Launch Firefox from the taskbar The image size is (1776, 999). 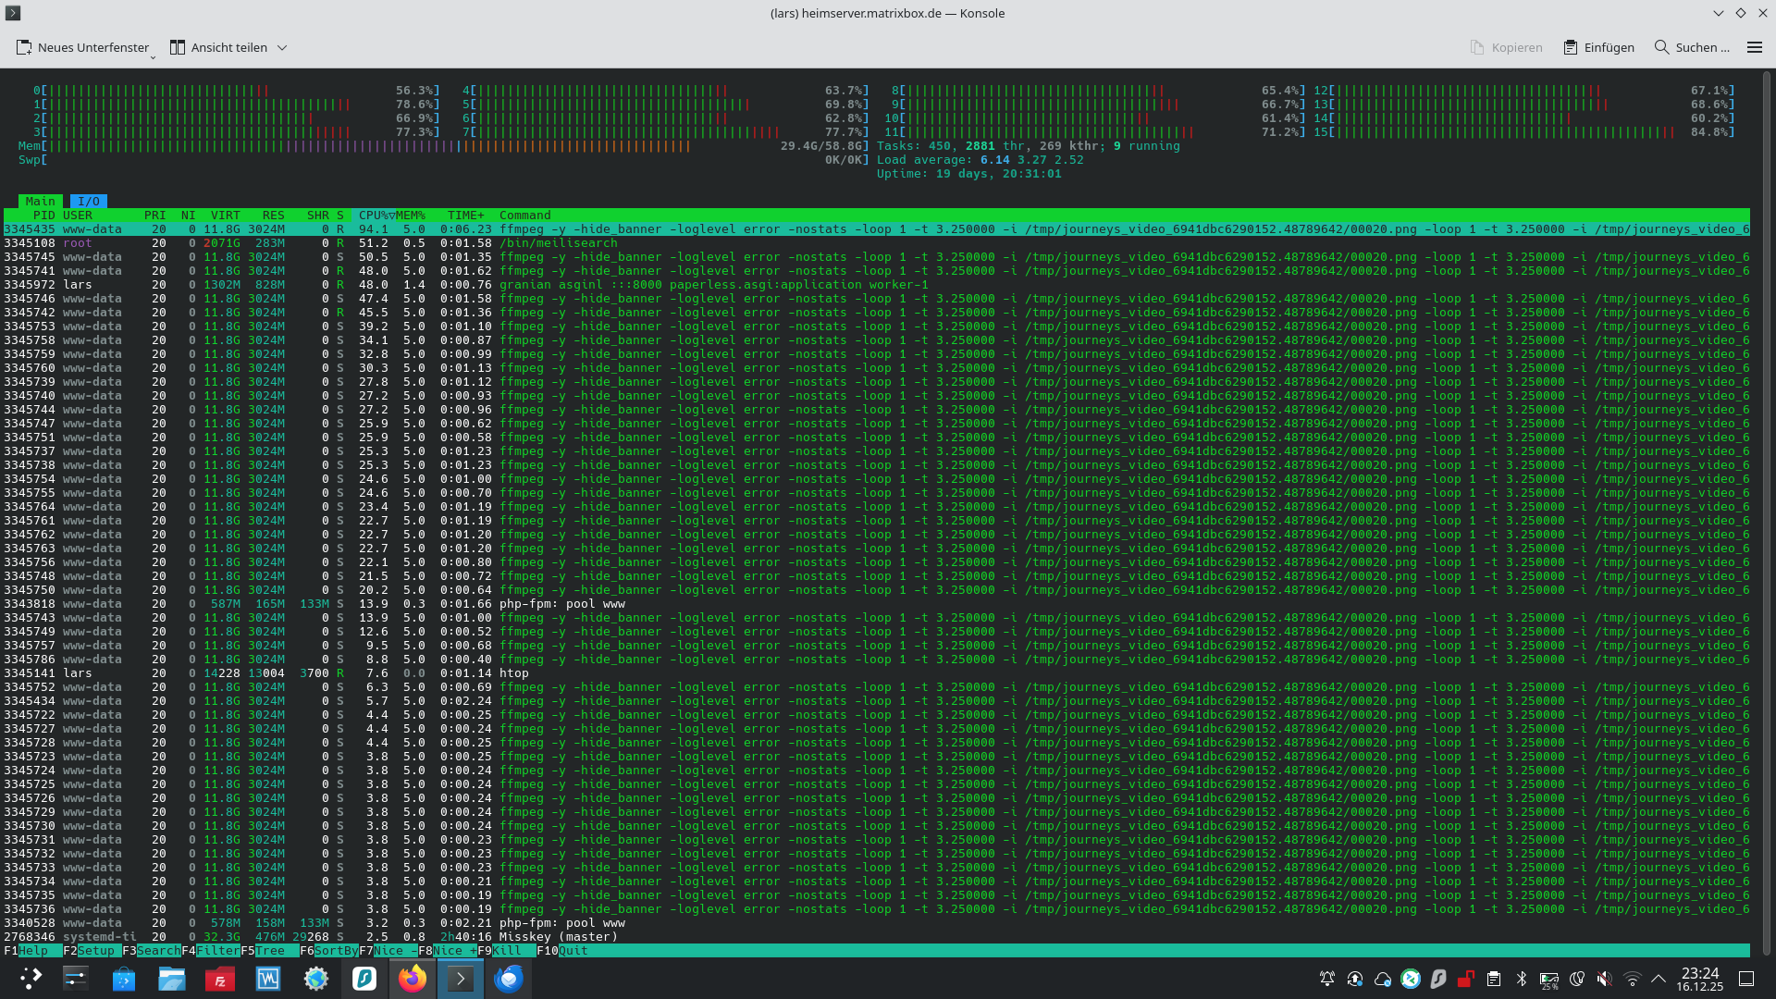tap(413, 979)
